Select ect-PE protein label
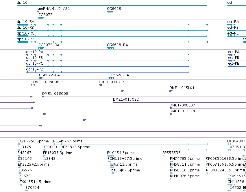 [x=234, y=64]
